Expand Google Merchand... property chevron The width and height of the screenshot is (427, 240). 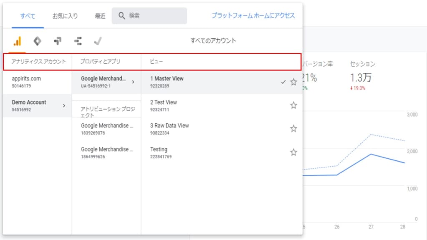[x=133, y=82]
